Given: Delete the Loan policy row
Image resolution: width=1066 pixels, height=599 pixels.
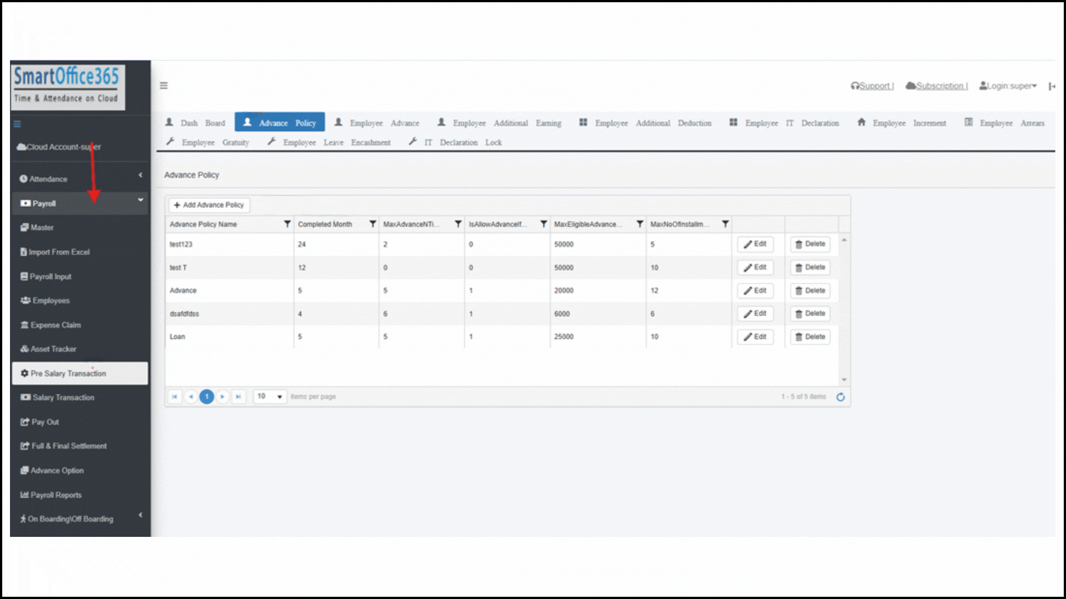Looking at the screenshot, I should click(x=810, y=337).
